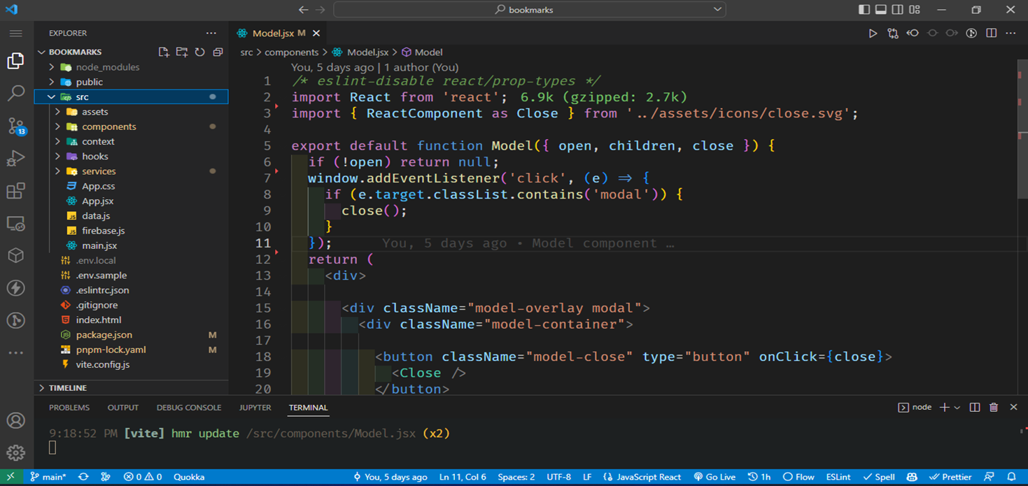Screen dimensions: 1028x486
Task: Click the Kill Terminal trash icon
Action: [994, 407]
